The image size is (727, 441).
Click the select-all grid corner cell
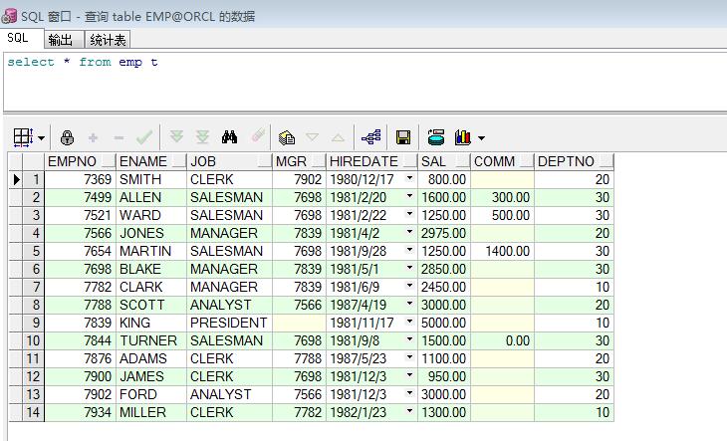[x=15, y=161]
